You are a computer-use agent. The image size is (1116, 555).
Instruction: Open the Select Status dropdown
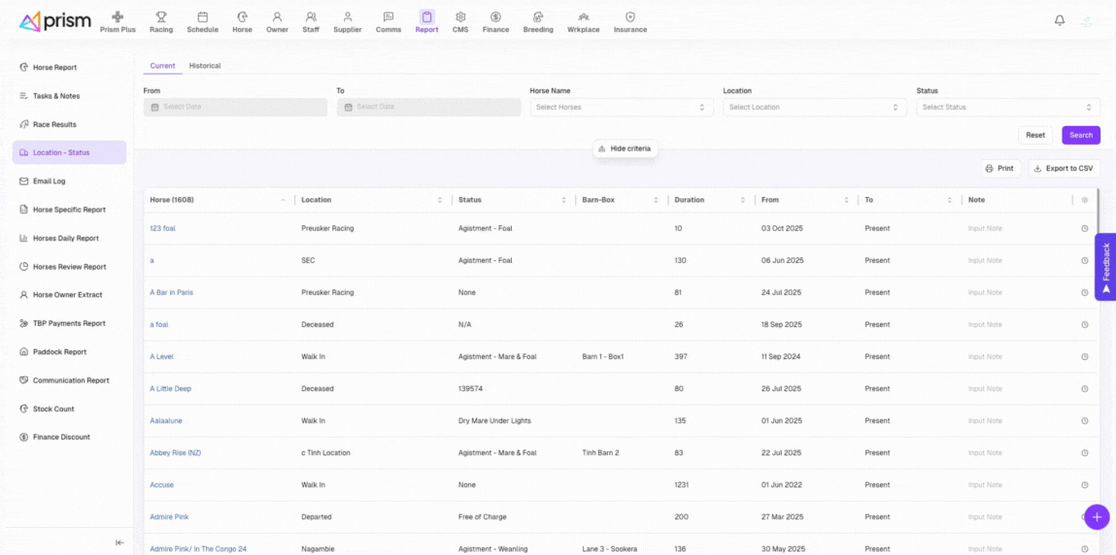point(1007,108)
